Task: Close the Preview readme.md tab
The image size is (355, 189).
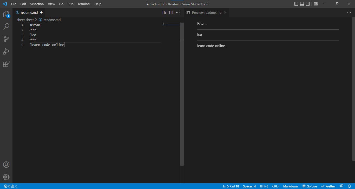Action: click(x=225, y=12)
